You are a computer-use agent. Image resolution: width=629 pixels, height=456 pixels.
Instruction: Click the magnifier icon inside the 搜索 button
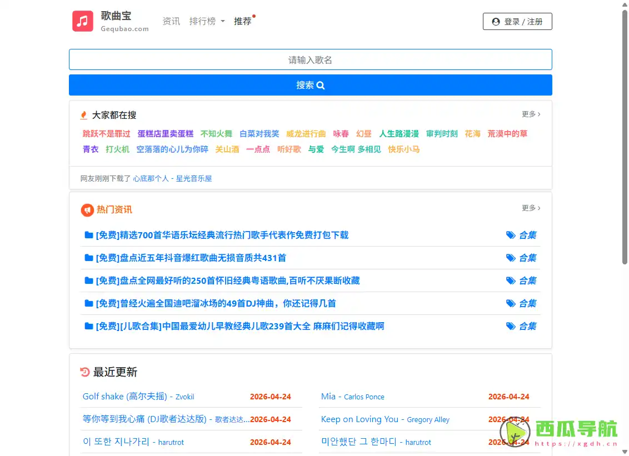click(x=321, y=85)
